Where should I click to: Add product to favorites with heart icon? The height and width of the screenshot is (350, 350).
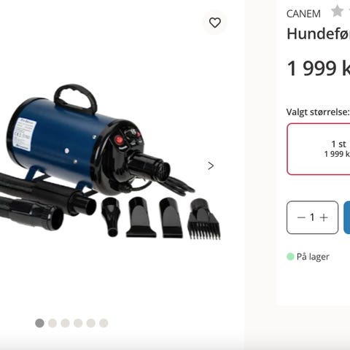coord(215,23)
